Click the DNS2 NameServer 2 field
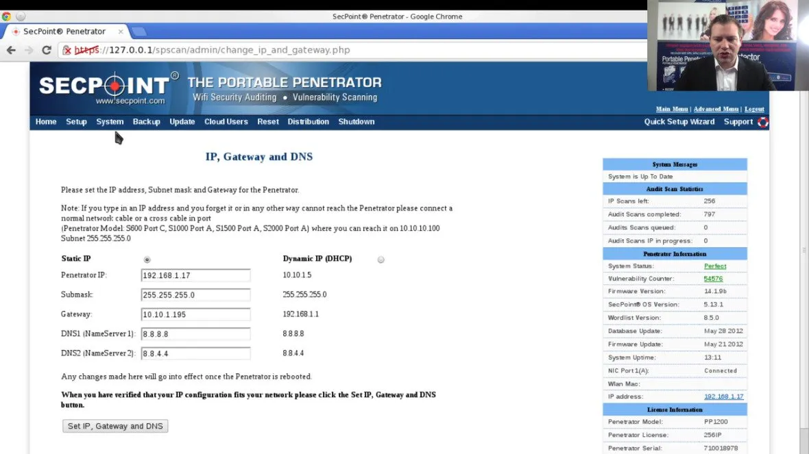809x454 pixels. click(195, 353)
